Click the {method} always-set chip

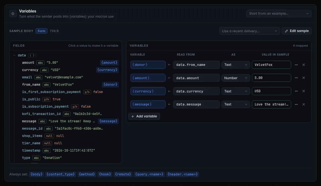pyautogui.click(x=87, y=174)
